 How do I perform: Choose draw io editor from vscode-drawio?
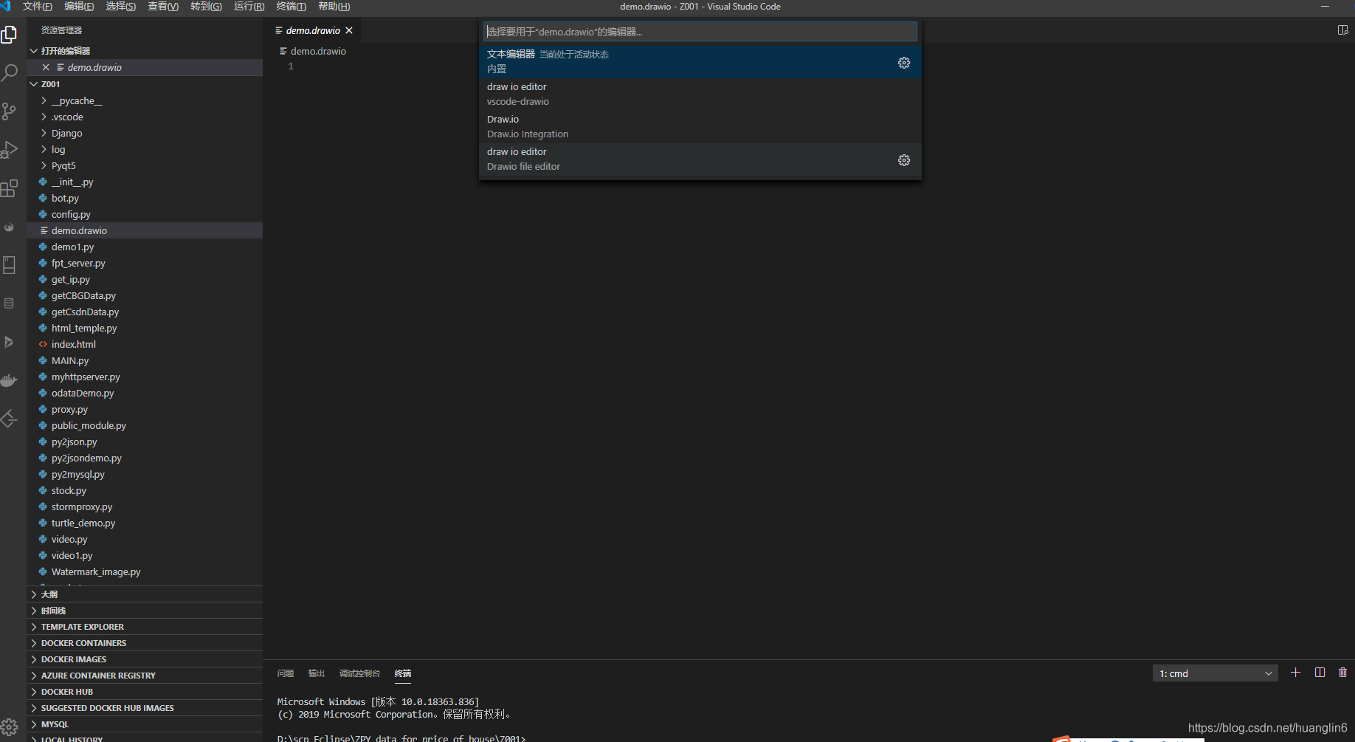[700, 94]
